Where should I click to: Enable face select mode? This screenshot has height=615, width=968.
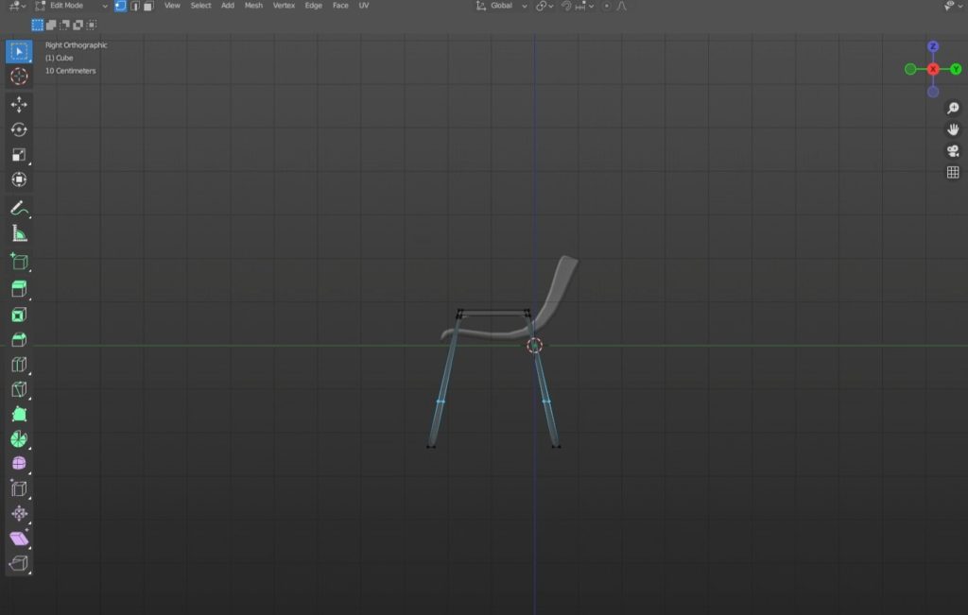pyautogui.click(x=148, y=6)
